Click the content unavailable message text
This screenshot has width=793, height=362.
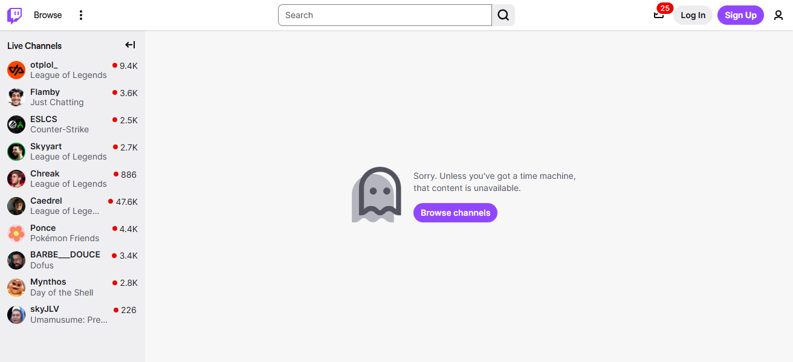coord(494,182)
